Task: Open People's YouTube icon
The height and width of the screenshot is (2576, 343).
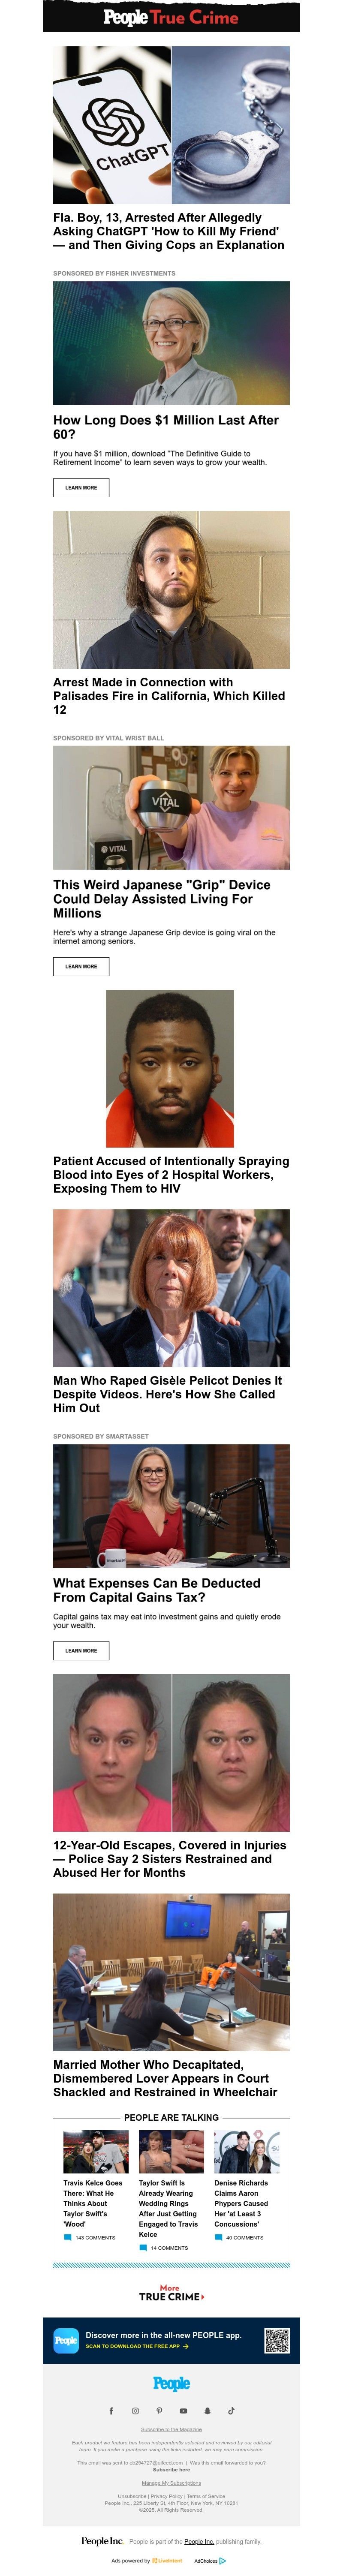Action: click(183, 2410)
